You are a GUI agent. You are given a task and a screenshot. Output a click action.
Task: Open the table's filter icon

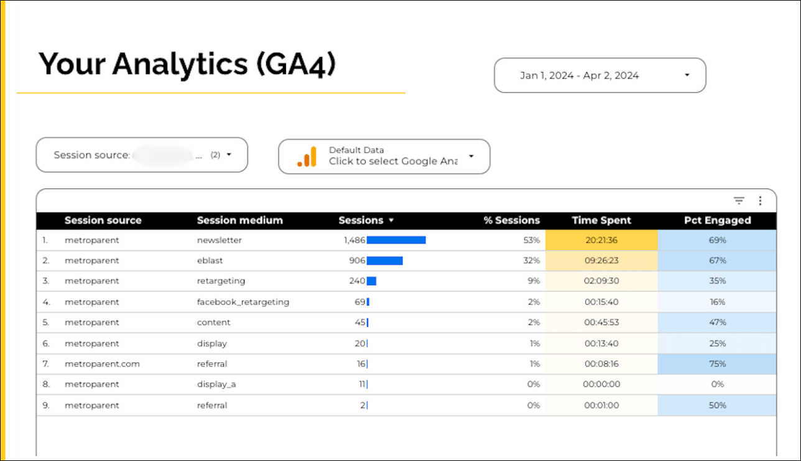pos(738,201)
